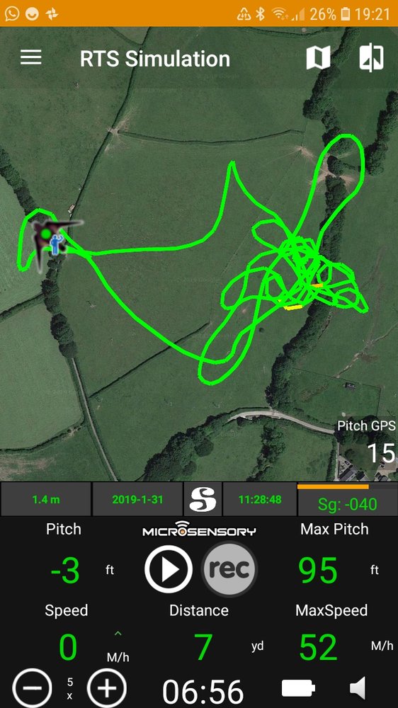Tap the 06:56 elapsed timer
398x708 pixels.
pos(203,691)
